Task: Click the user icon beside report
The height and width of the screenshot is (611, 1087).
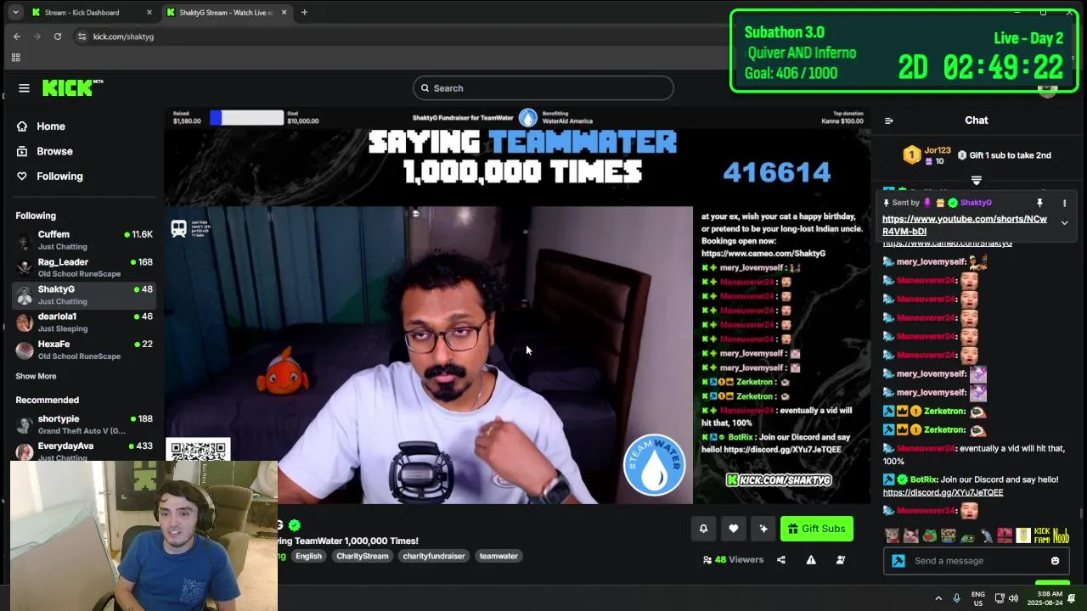Action: coord(841,560)
